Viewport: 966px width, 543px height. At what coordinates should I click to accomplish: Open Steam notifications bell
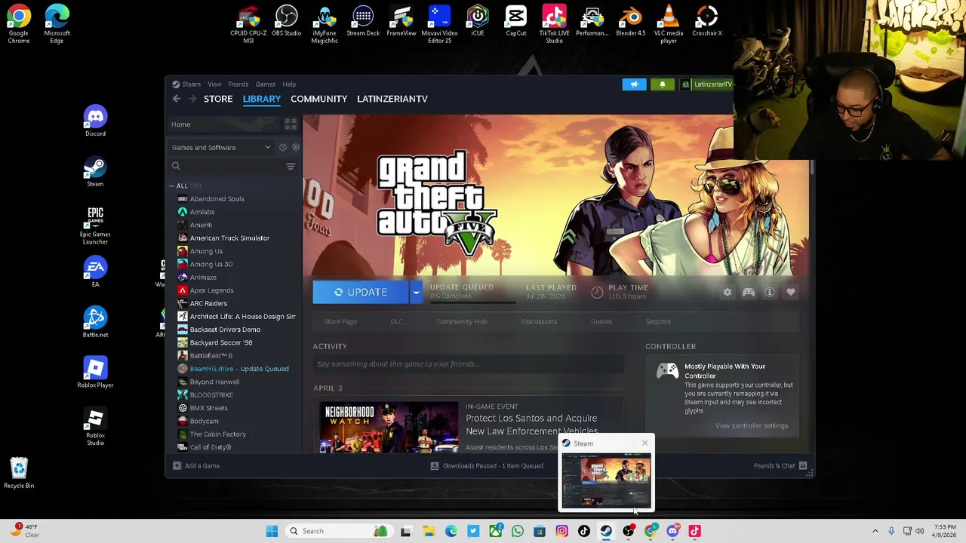(663, 84)
